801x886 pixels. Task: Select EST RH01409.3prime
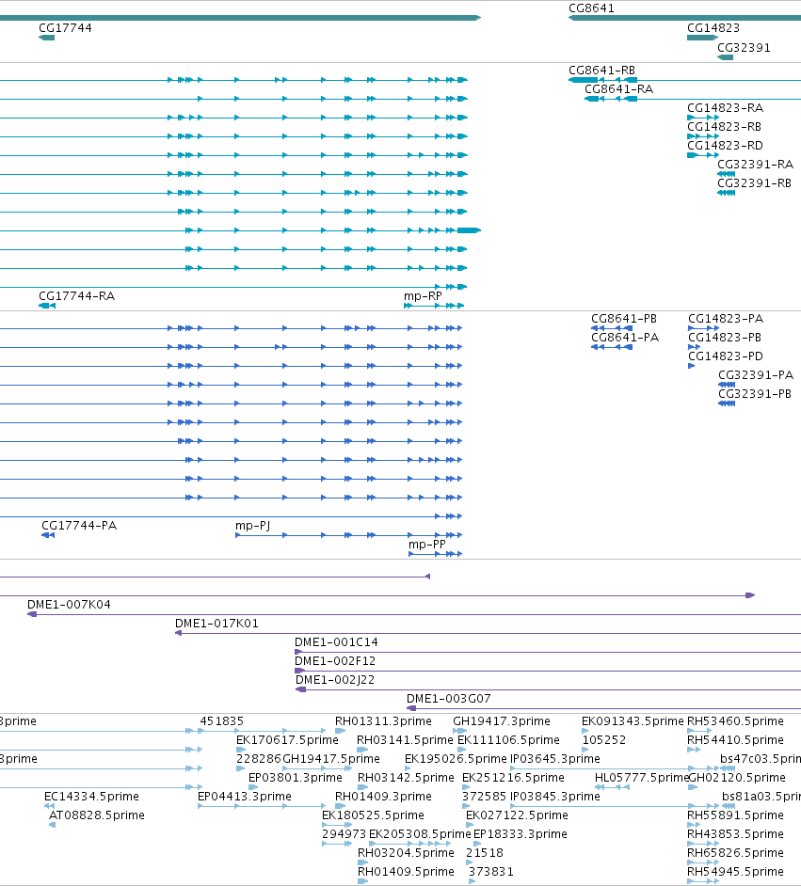pos(383,796)
